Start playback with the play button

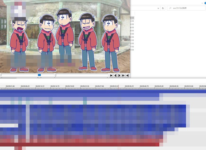coord(111,75)
